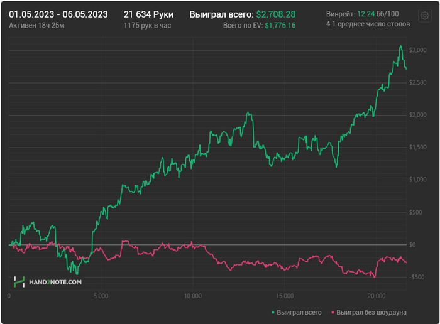This screenshot has height=324, width=440.
Task: Click the '21 634 Руки' hands count
Action: click(149, 14)
